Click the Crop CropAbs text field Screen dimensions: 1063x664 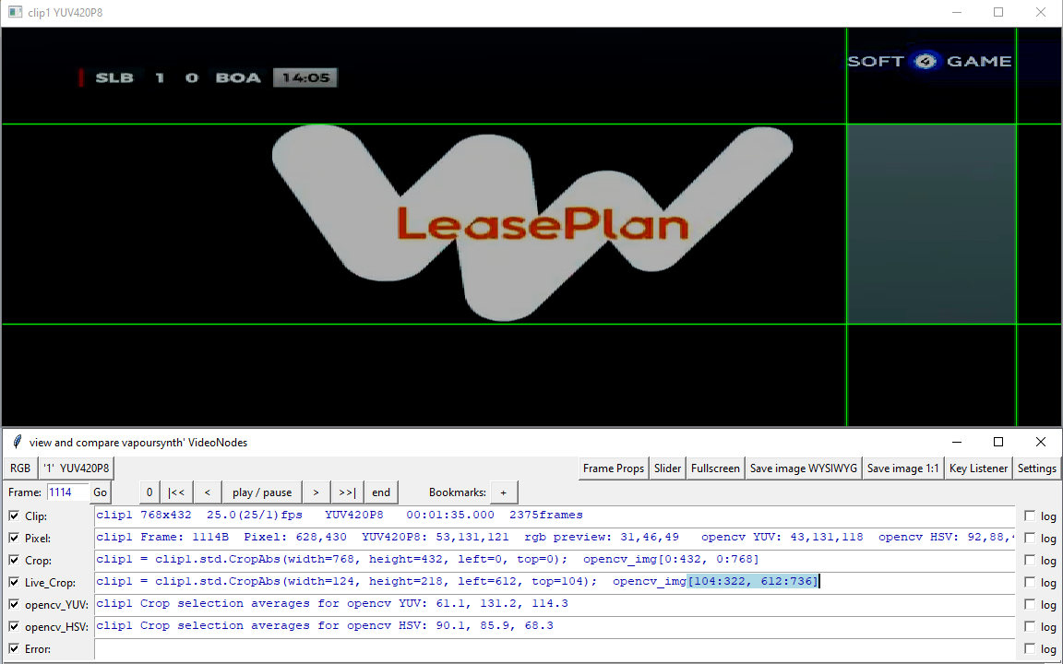click(x=555, y=561)
